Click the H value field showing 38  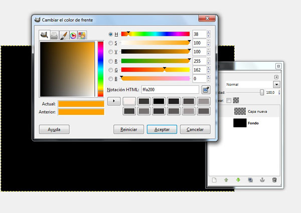coord(200,34)
